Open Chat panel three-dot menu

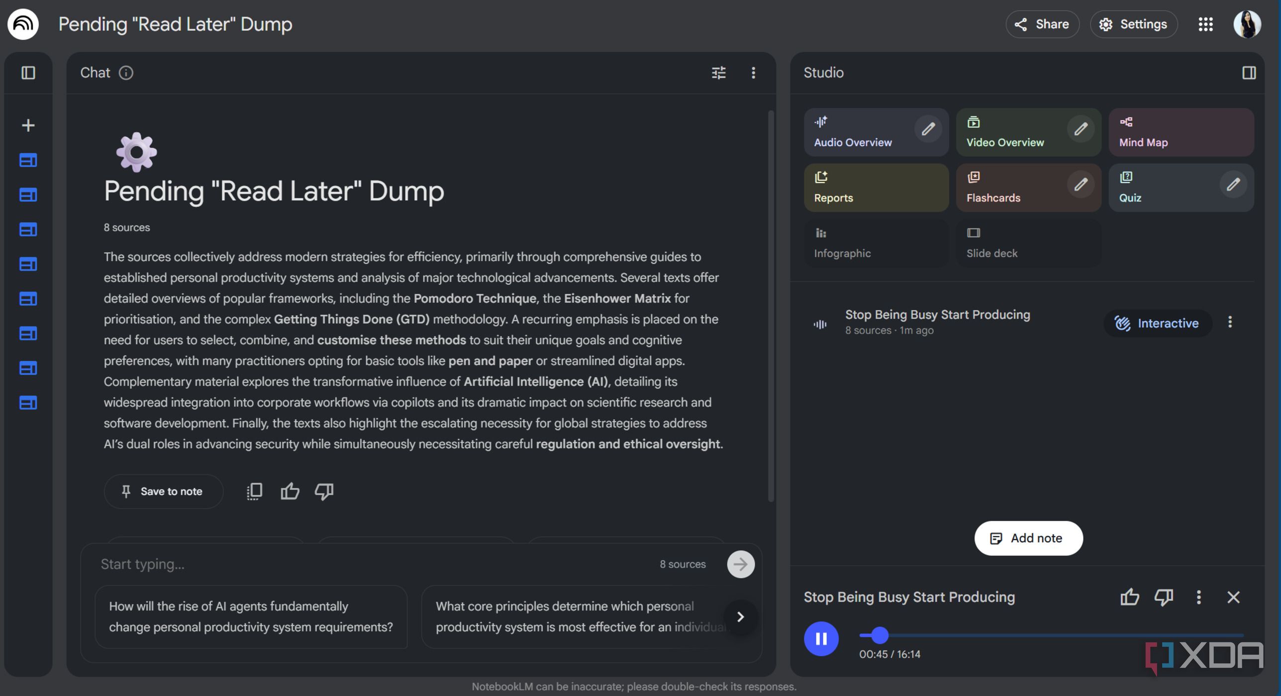tap(753, 73)
